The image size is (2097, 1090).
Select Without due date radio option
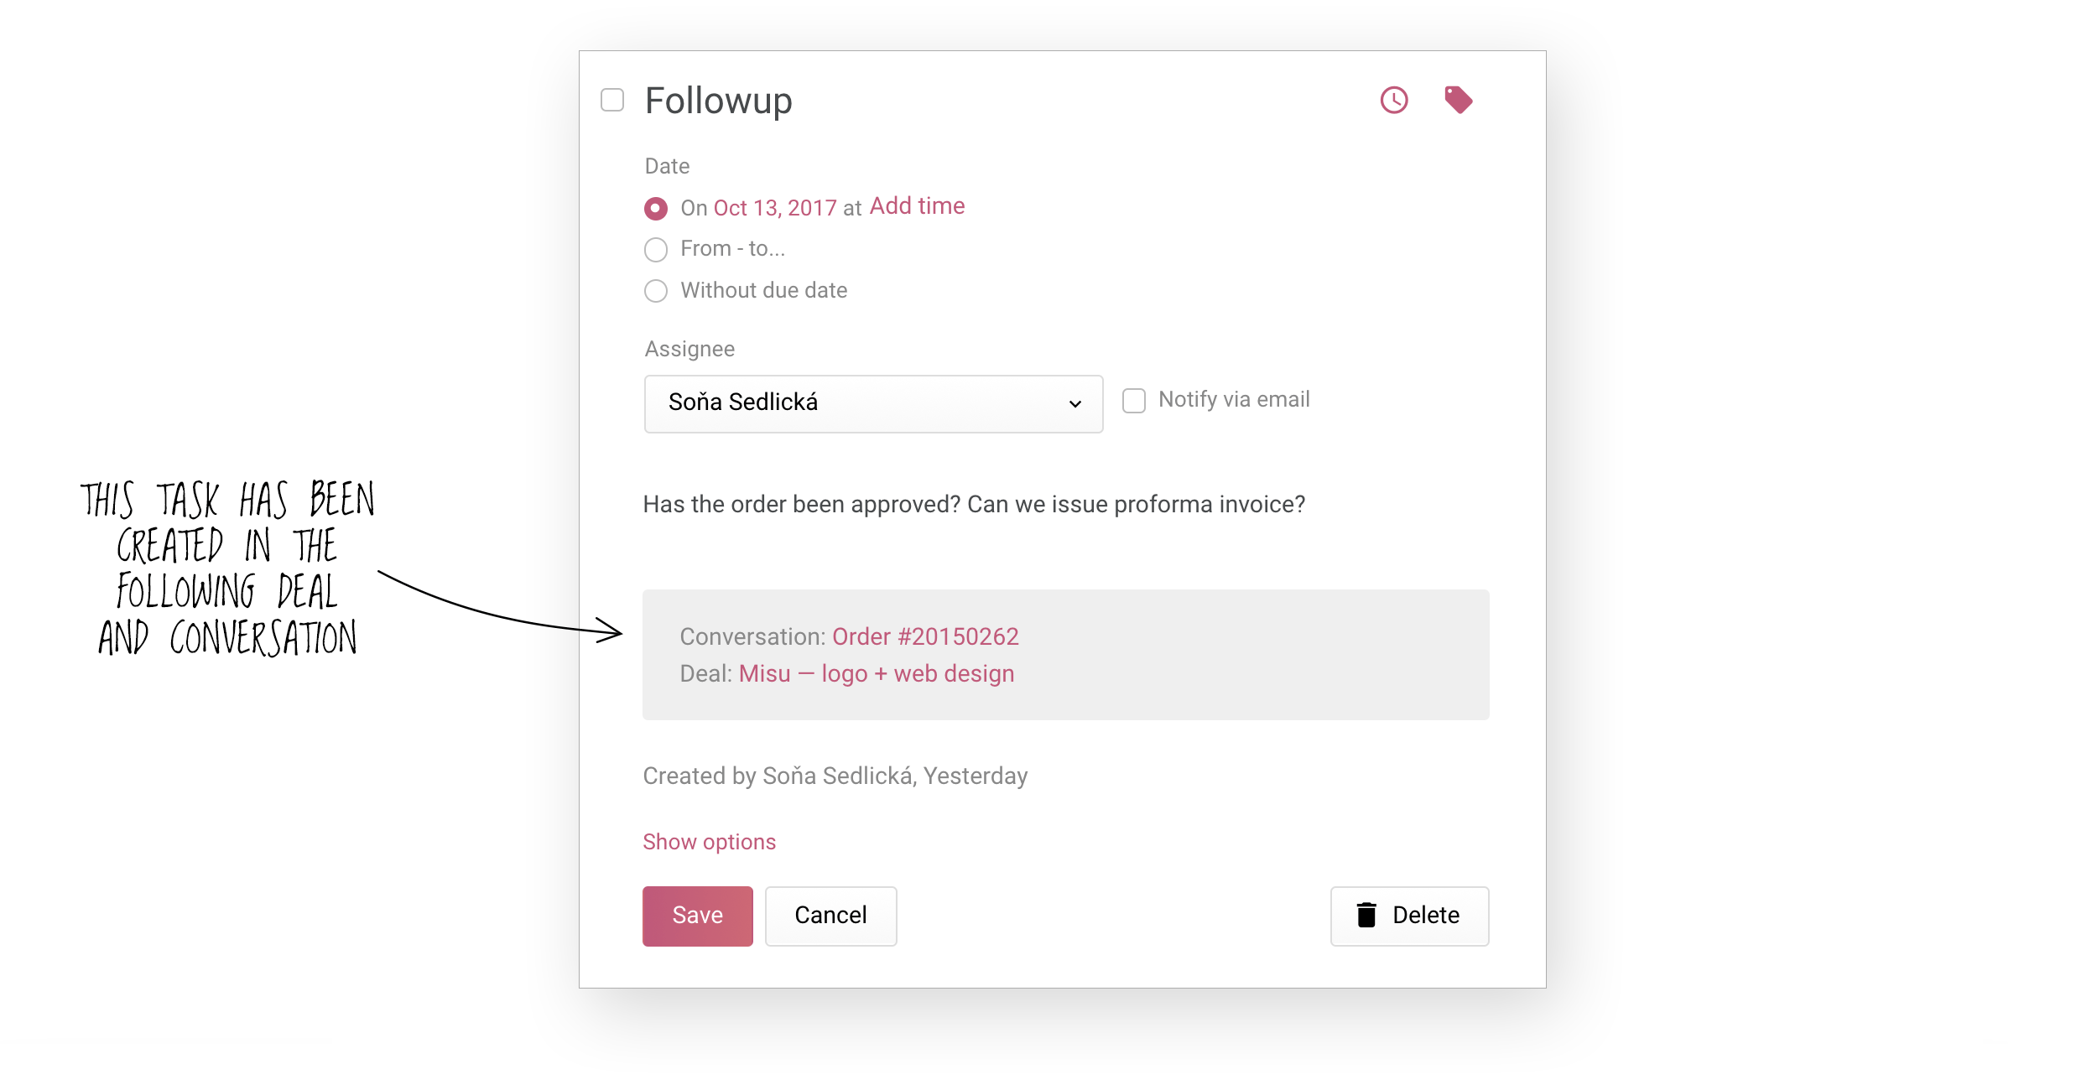click(x=656, y=291)
